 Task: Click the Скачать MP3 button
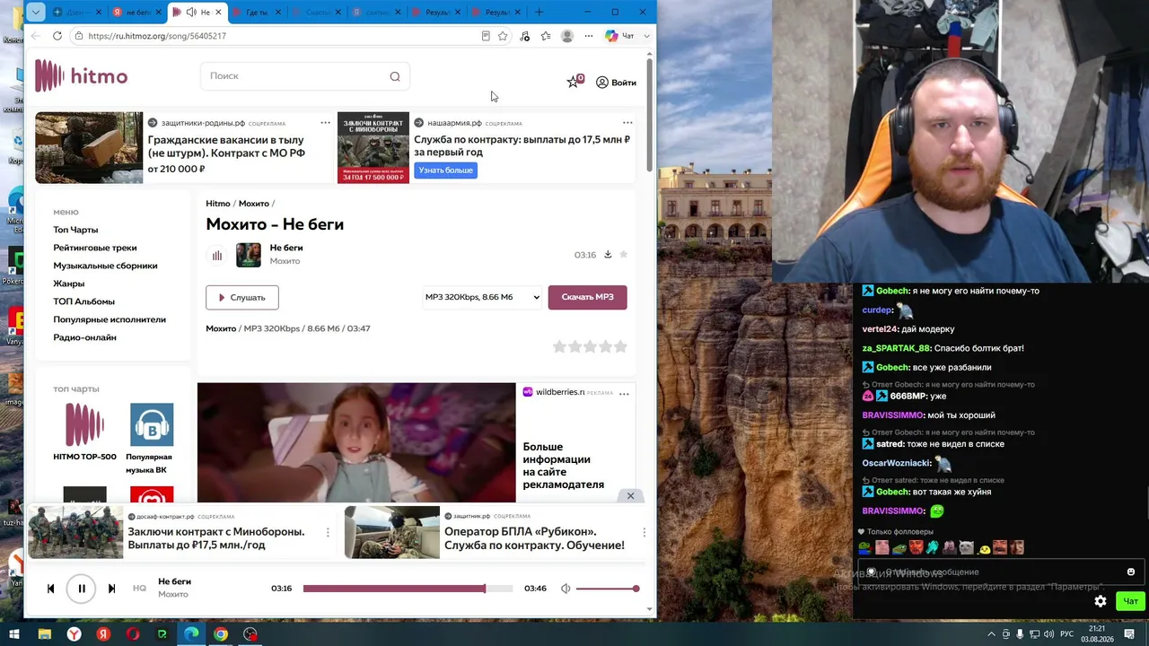588,297
